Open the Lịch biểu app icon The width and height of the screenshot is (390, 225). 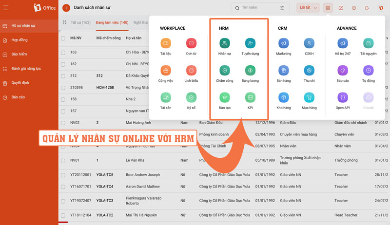[x=191, y=71]
